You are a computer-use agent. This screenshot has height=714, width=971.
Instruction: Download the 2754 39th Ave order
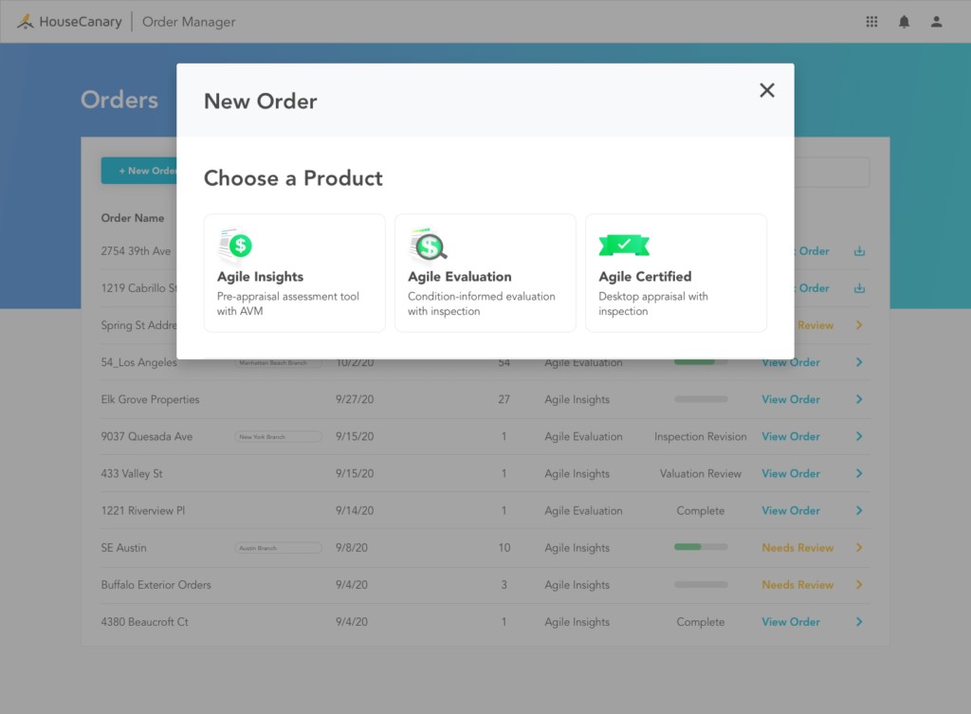(859, 251)
